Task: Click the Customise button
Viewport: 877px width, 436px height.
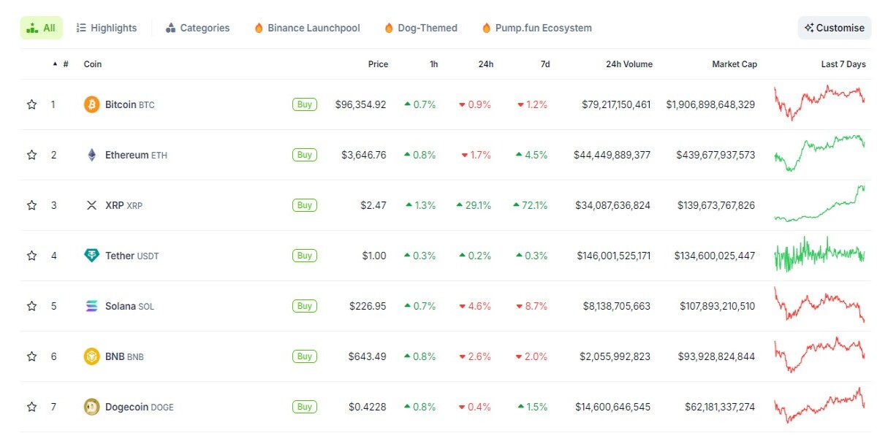Action: pos(835,28)
